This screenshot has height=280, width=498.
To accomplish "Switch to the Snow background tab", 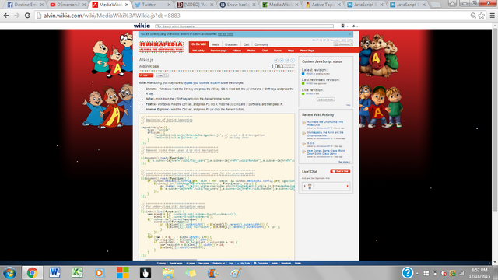I will (237, 5).
